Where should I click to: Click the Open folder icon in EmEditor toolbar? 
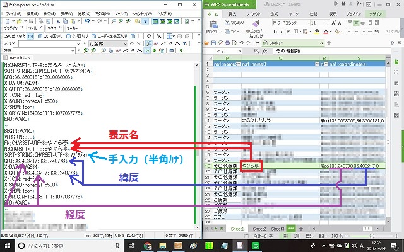coord(19,21)
